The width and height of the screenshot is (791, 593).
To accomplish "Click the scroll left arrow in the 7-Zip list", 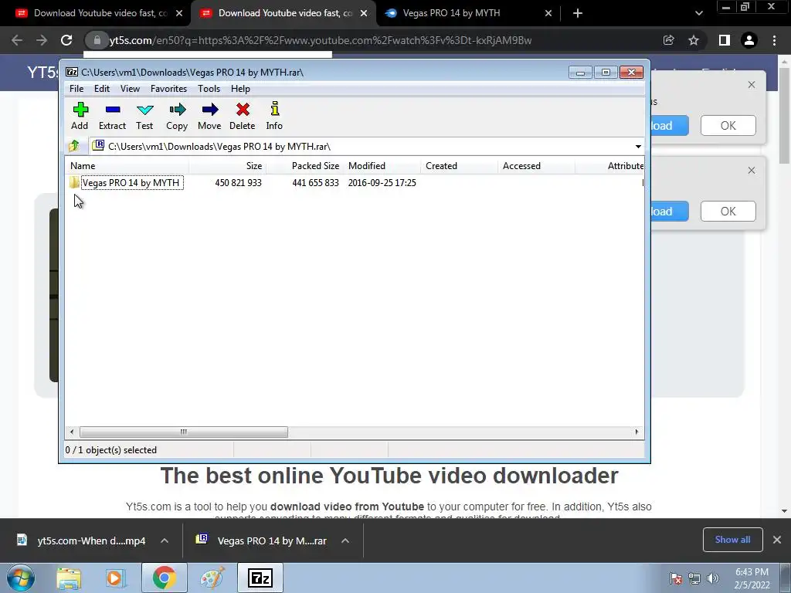I will coord(72,432).
